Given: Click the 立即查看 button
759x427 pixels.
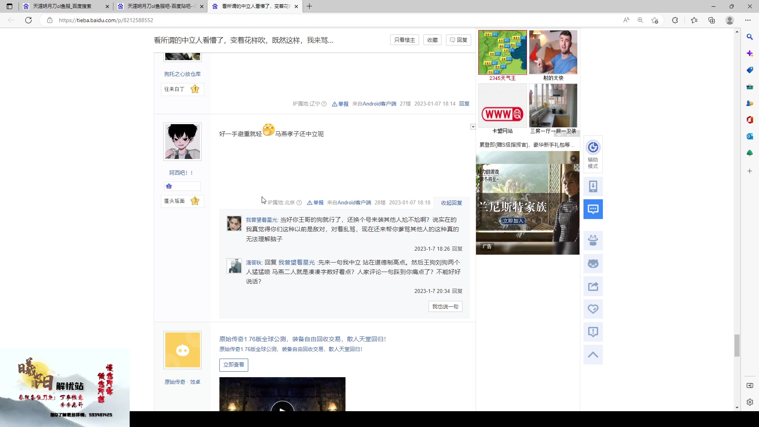Looking at the screenshot, I should click(234, 365).
